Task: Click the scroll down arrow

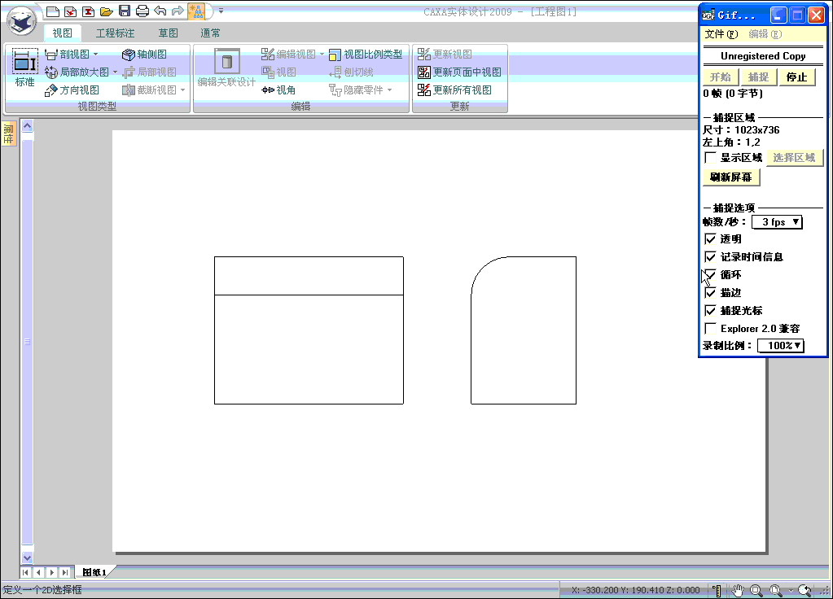Action: (x=27, y=557)
